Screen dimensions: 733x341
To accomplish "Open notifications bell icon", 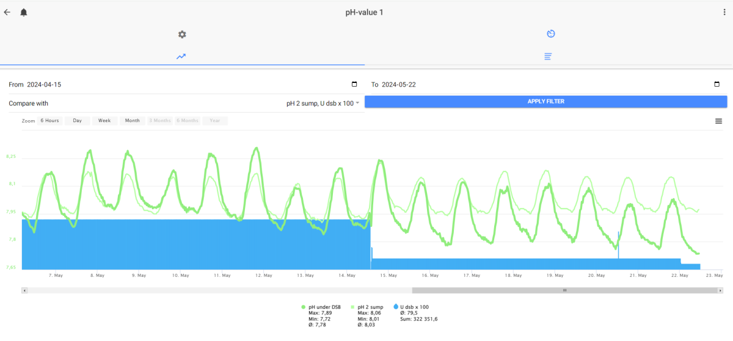I will [x=24, y=12].
